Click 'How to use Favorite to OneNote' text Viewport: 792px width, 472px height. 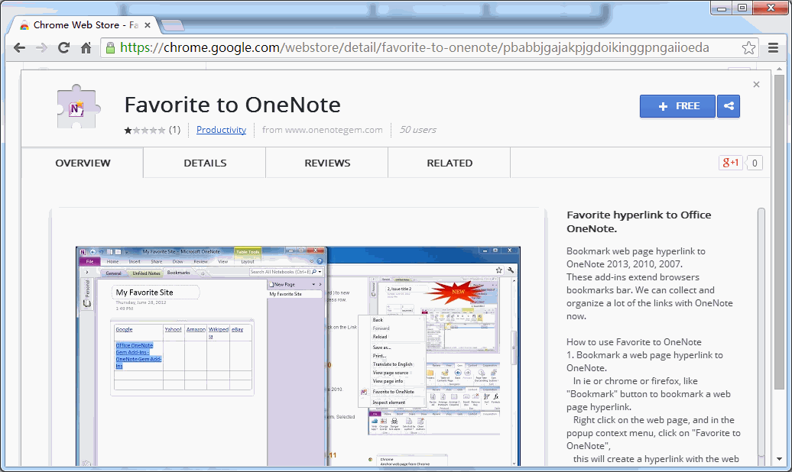(x=634, y=341)
